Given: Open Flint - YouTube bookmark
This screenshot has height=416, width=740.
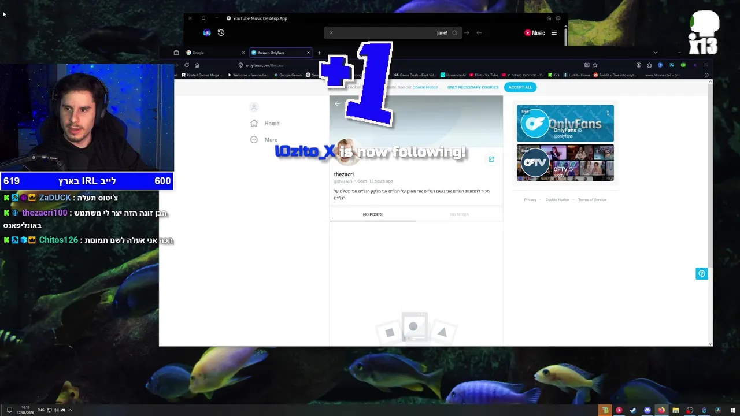Looking at the screenshot, I should click(x=484, y=75).
